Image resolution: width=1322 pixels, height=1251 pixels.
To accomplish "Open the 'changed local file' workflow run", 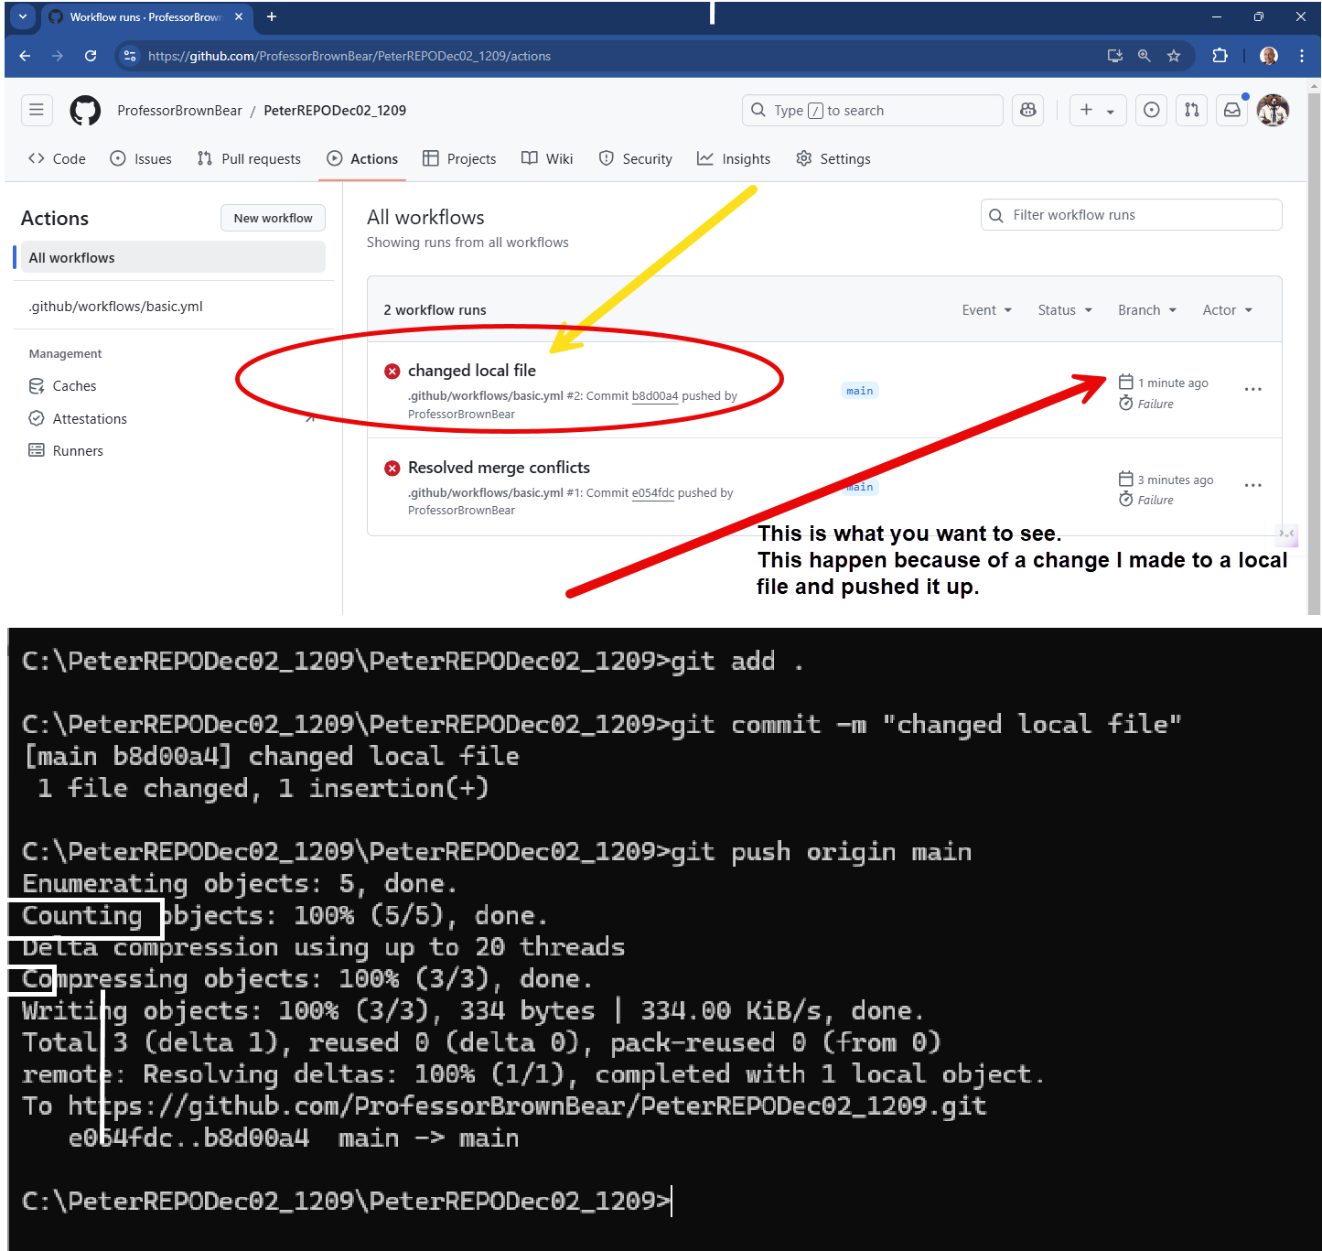I will [471, 370].
